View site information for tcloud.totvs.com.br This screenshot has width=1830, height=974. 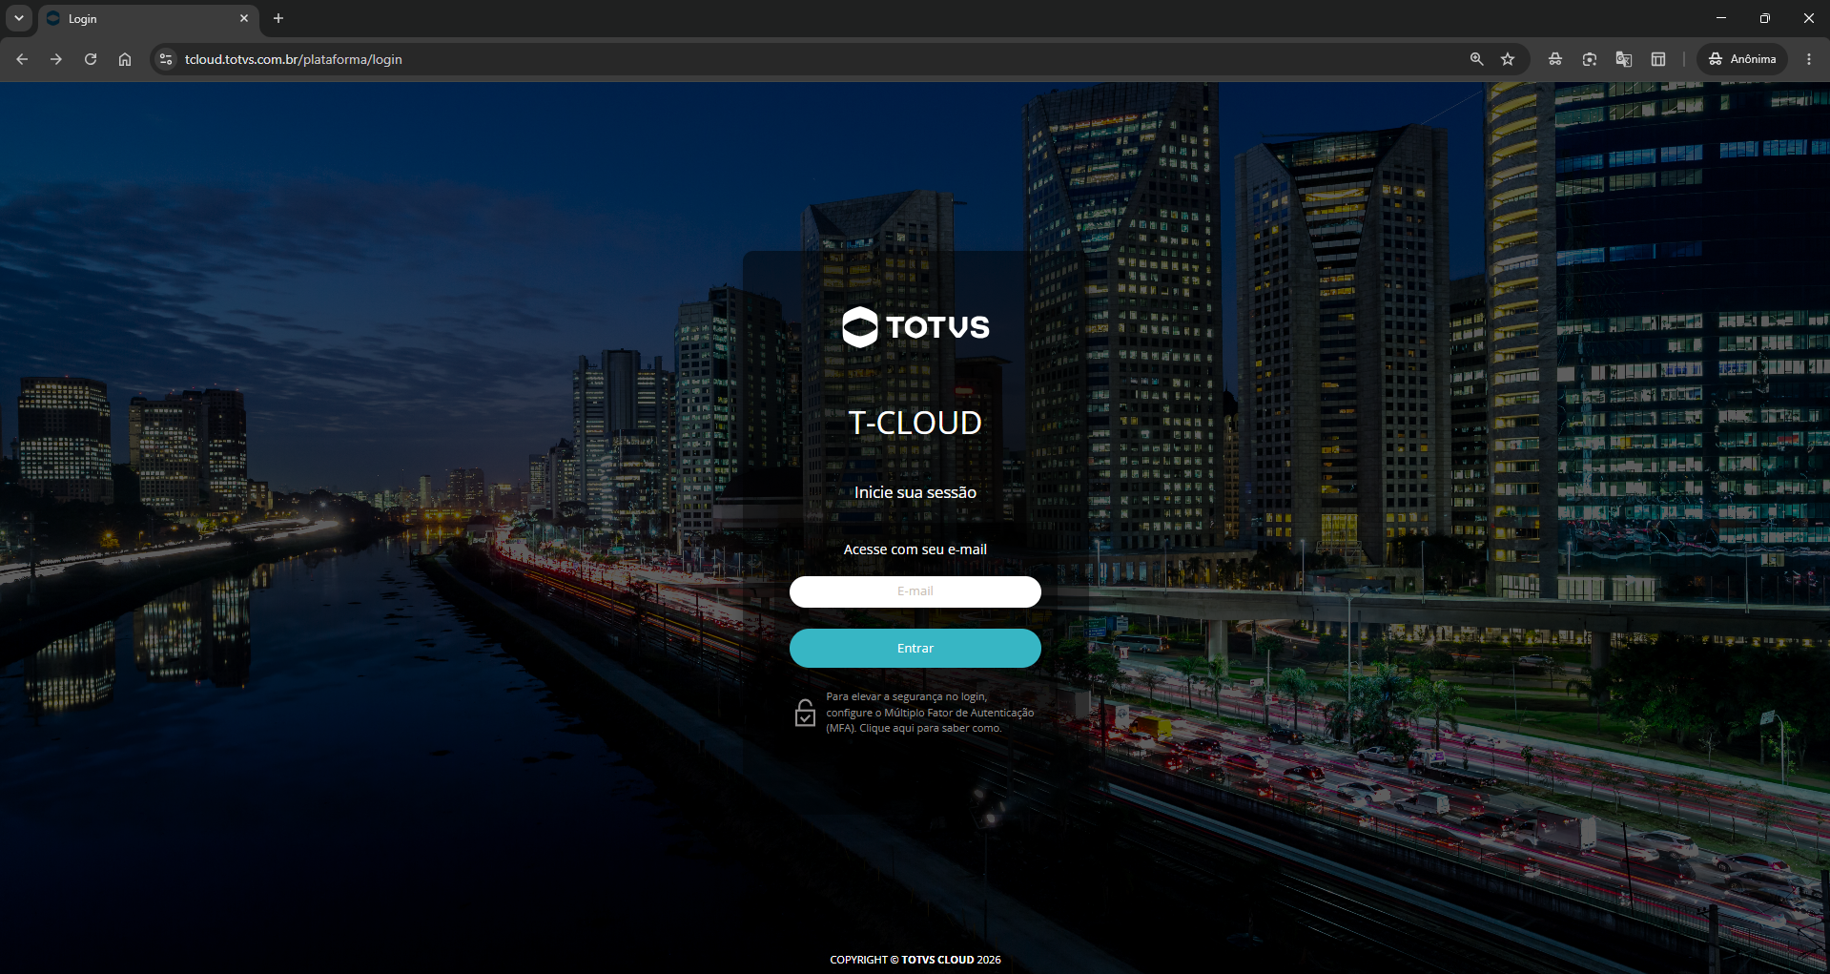click(x=166, y=59)
